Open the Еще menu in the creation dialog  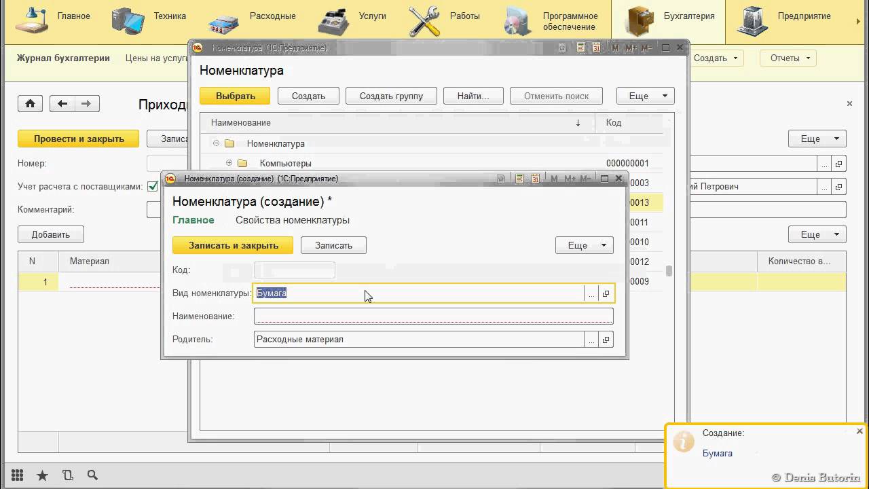(584, 245)
